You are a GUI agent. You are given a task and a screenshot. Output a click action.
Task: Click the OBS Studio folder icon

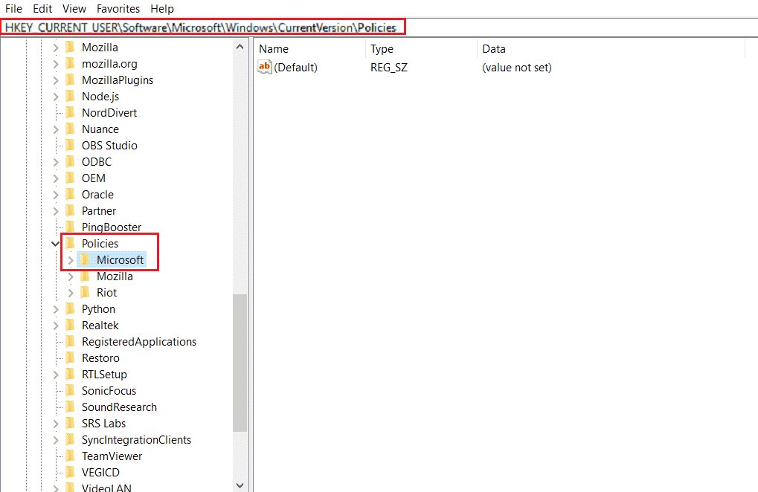(71, 146)
